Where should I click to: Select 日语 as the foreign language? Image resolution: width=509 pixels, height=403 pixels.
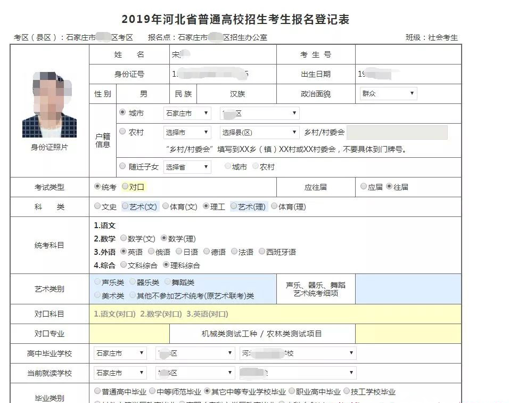tap(179, 252)
